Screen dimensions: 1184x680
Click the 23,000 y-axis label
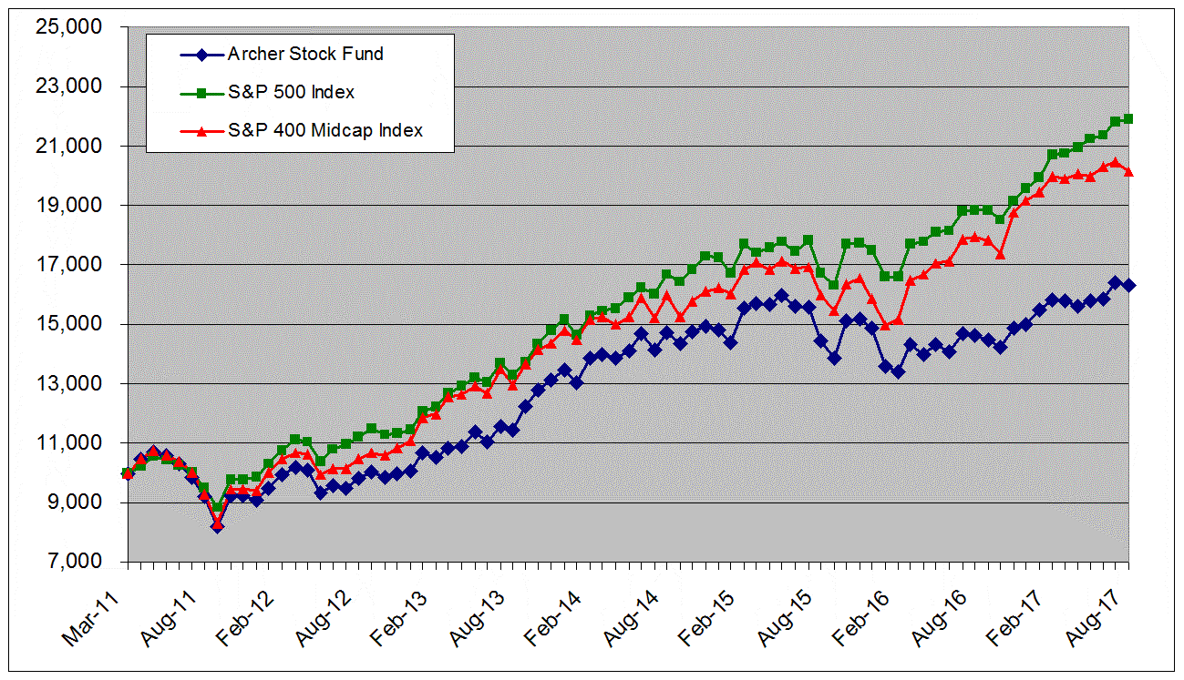coord(68,86)
